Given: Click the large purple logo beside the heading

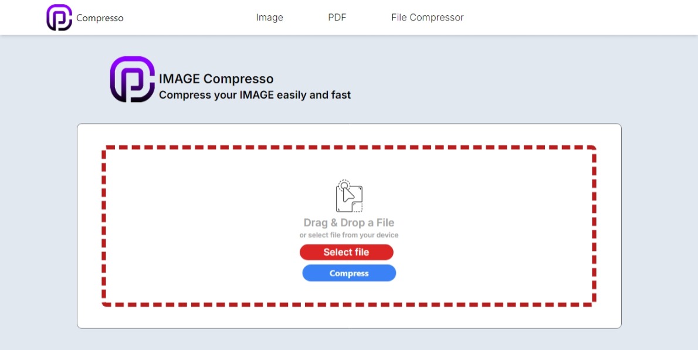Looking at the screenshot, I should [132, 79].
